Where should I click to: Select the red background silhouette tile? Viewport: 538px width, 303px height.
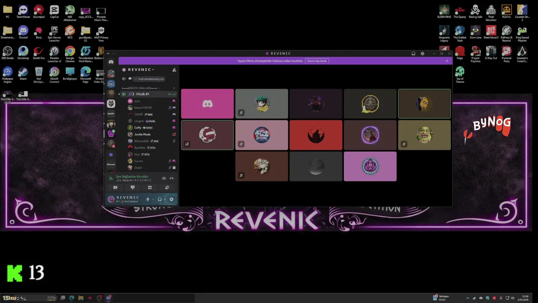click(x=316, y=135)
